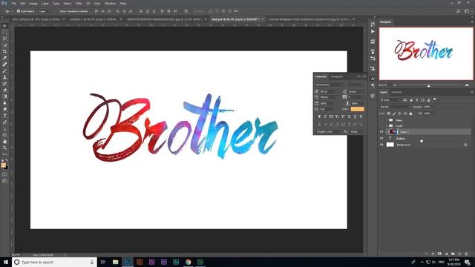Open the blend mode Normal dropdown
The height and width of the screenshot is (267, 475).
point(395,107)
